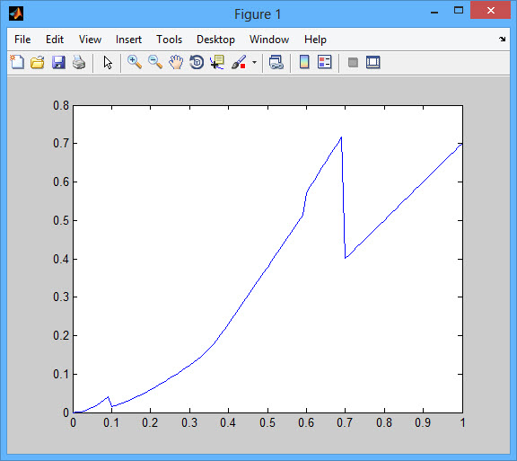Open a file with folder icon
Image resolution: width=517 pixels, height=461 pixels.
coord(38,62)
